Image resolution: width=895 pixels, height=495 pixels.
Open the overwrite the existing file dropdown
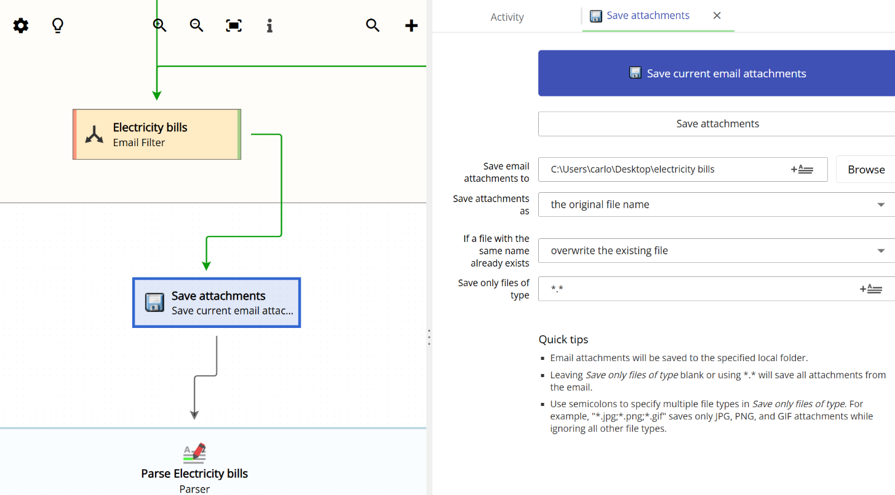tap(881, 250)
